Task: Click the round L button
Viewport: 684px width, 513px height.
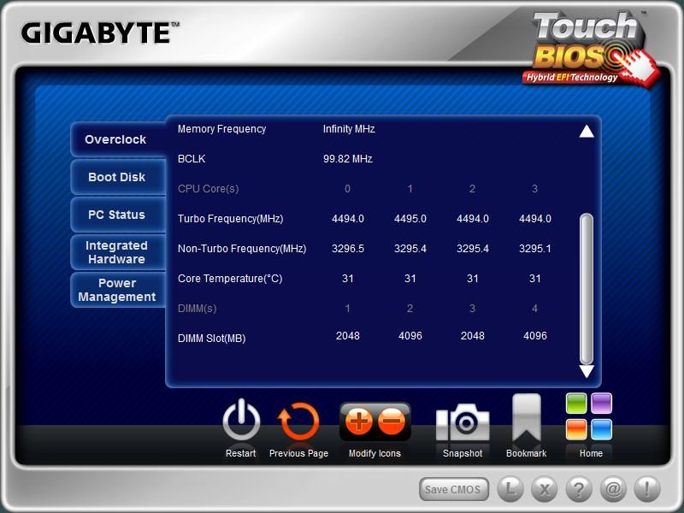Action: coord(510,489)
